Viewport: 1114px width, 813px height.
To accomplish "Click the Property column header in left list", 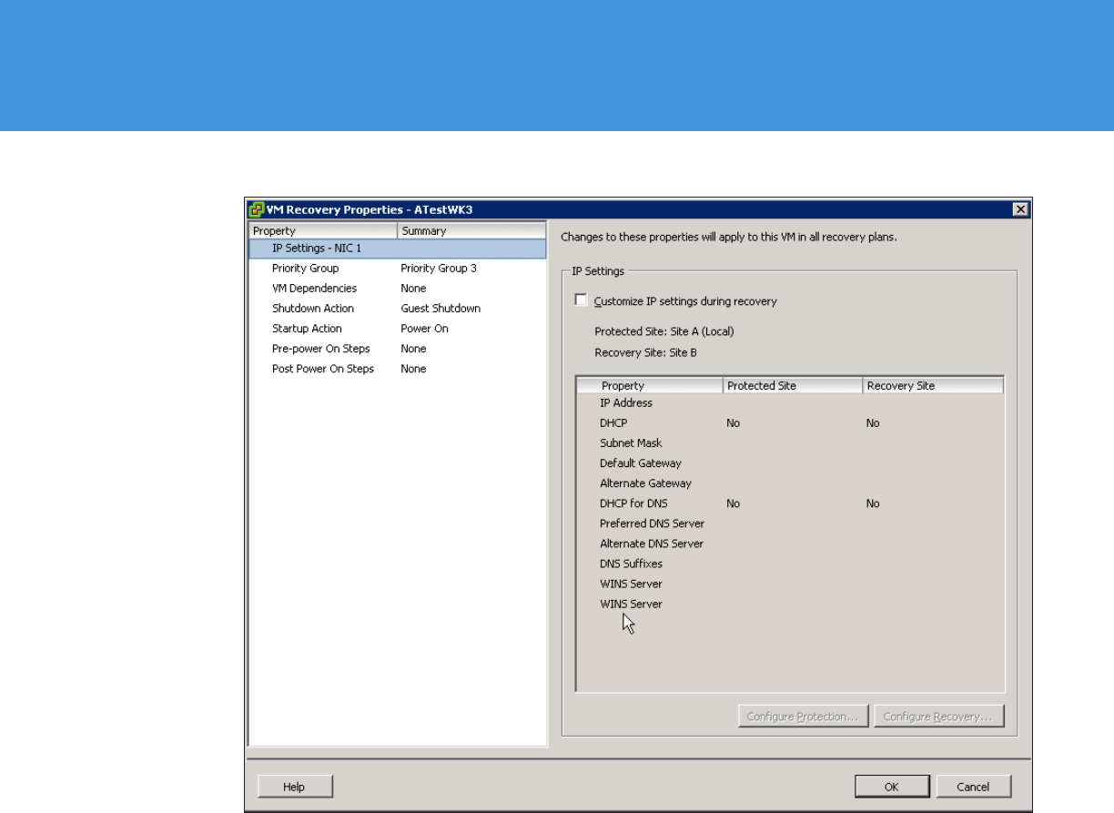I will point(323,231).
